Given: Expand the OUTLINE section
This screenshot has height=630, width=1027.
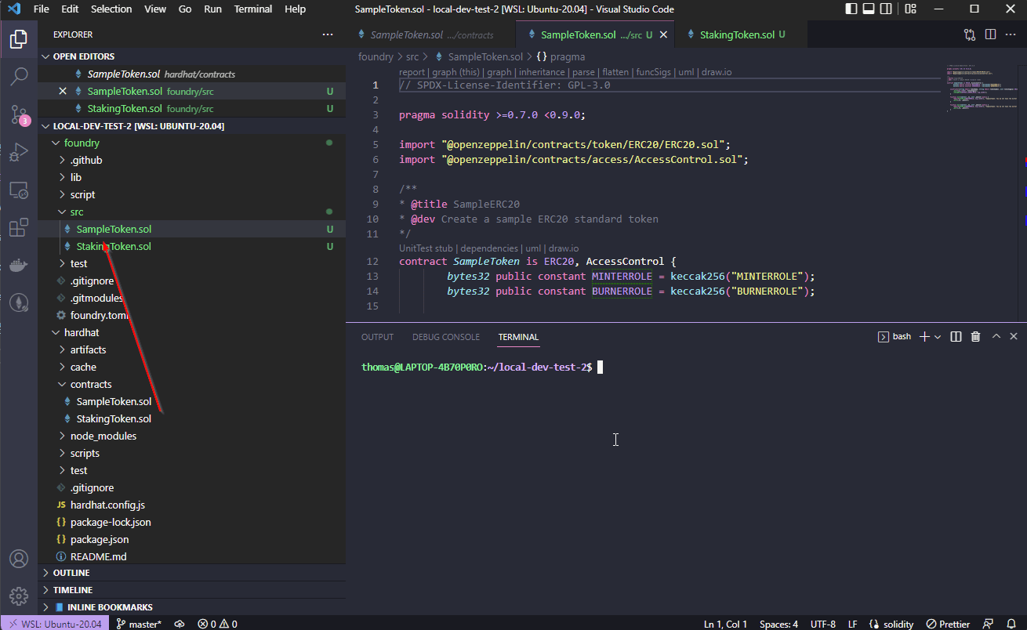Looking at the screenshot, I should click(192, 573).
